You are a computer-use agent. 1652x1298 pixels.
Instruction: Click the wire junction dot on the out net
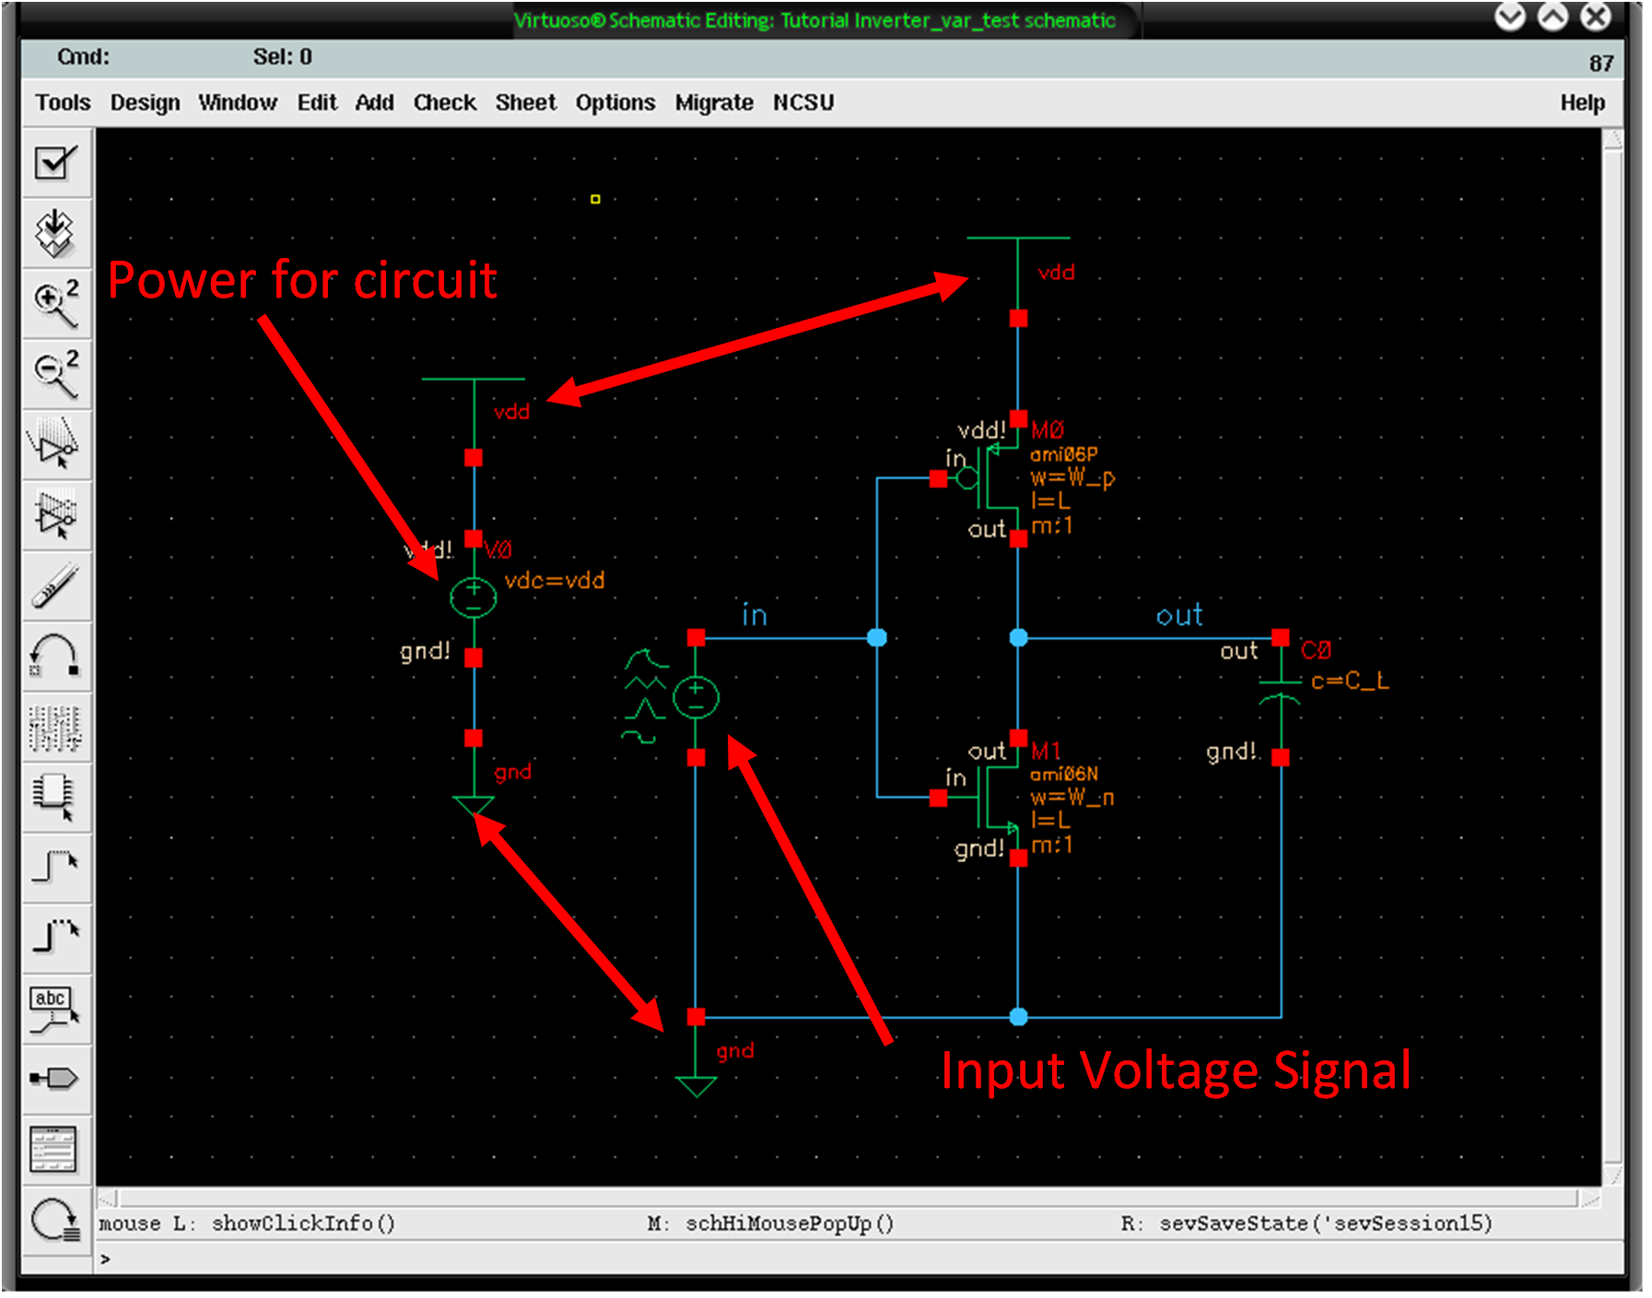1018,637
